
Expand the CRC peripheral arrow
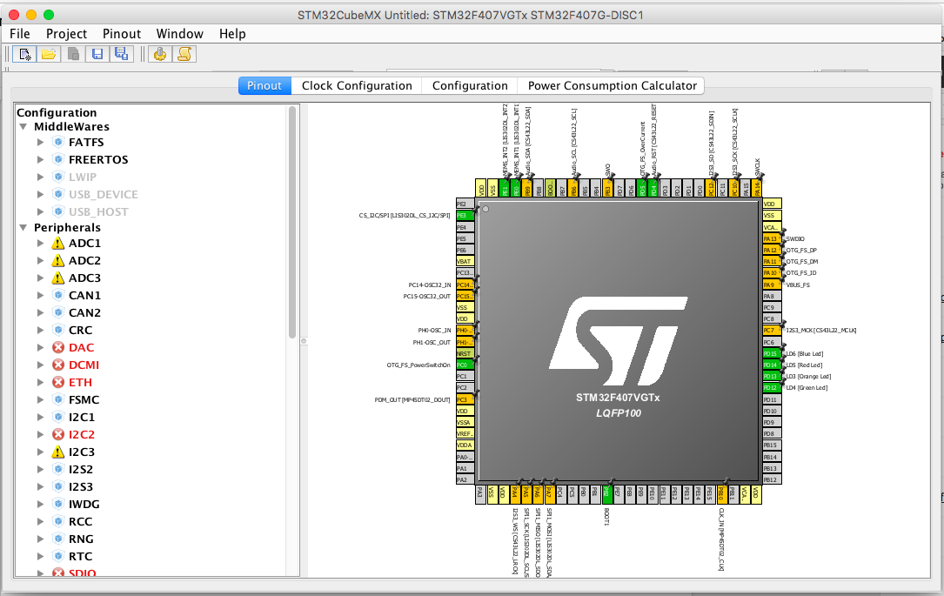40,330
